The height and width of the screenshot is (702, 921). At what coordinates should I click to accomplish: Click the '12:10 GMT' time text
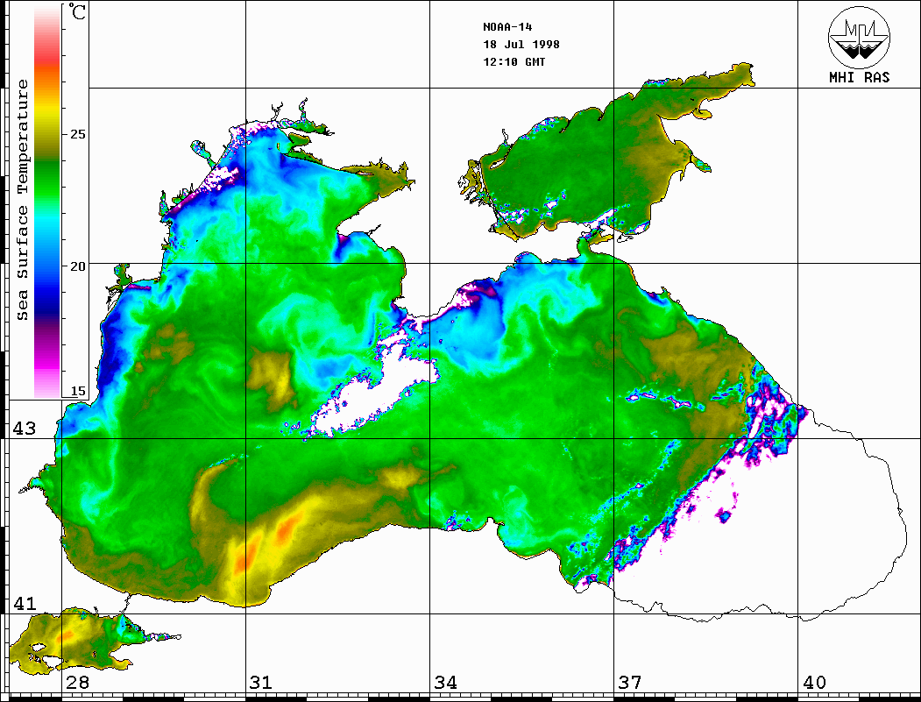tap(514, 61)
